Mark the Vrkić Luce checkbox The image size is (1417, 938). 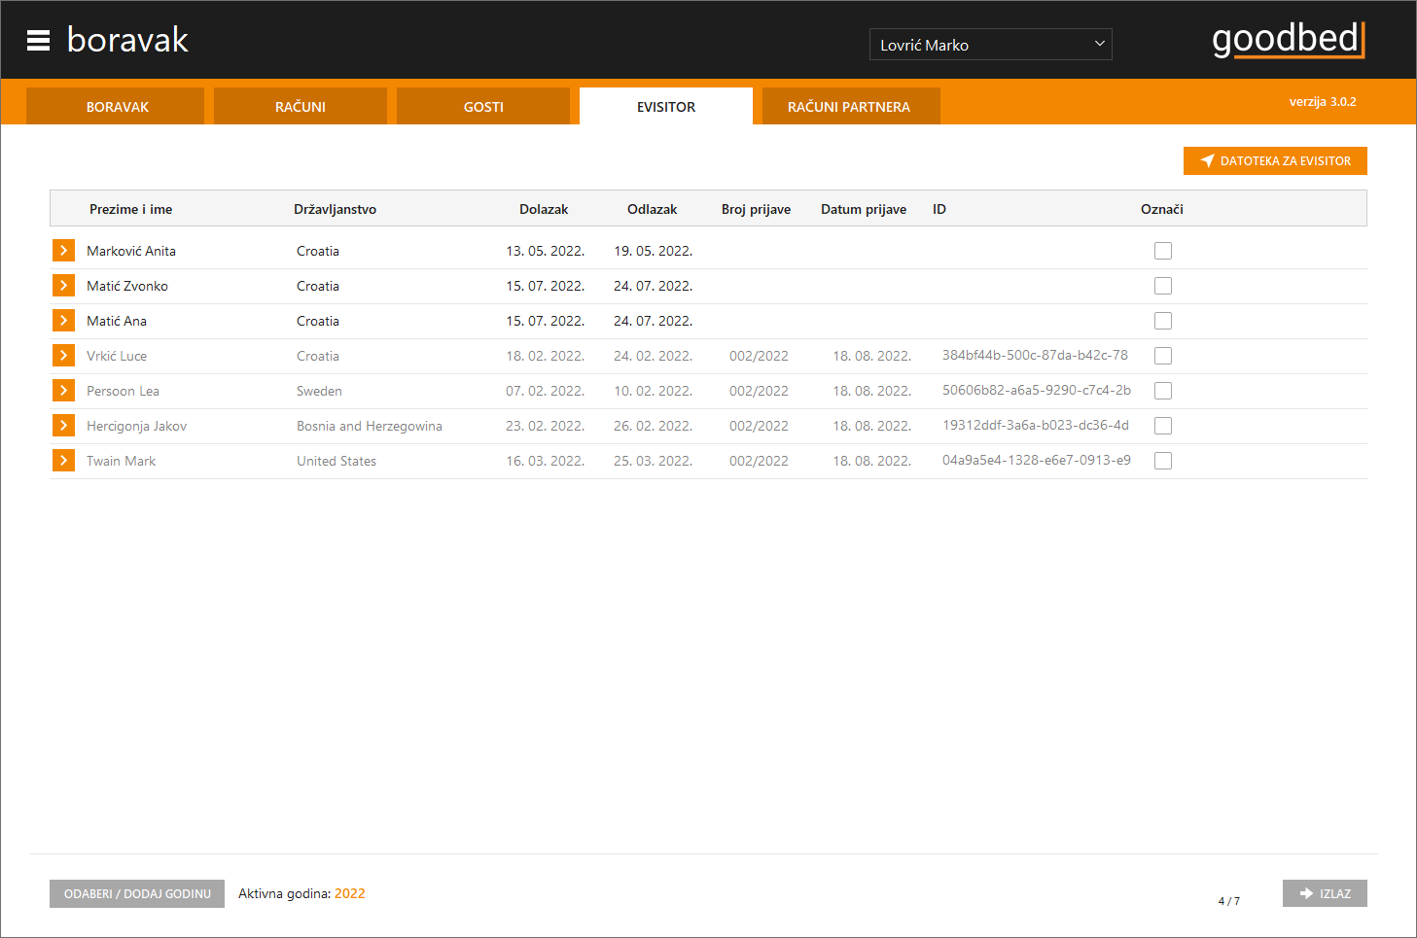click(x=1163, y=356)
